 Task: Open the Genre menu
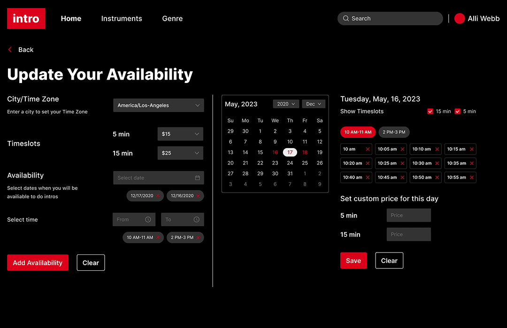pos(172,18)
